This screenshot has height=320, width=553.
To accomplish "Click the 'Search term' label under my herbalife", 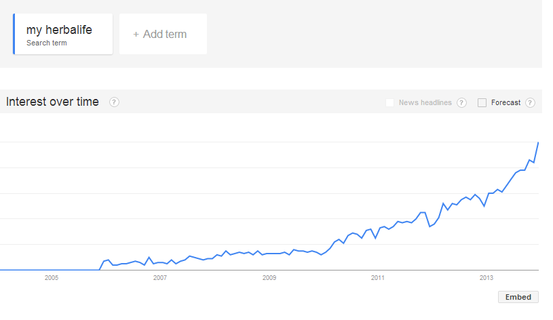I will [x=47, y=43].
